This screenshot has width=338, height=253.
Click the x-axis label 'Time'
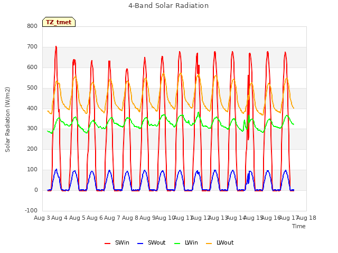point(299,226)
